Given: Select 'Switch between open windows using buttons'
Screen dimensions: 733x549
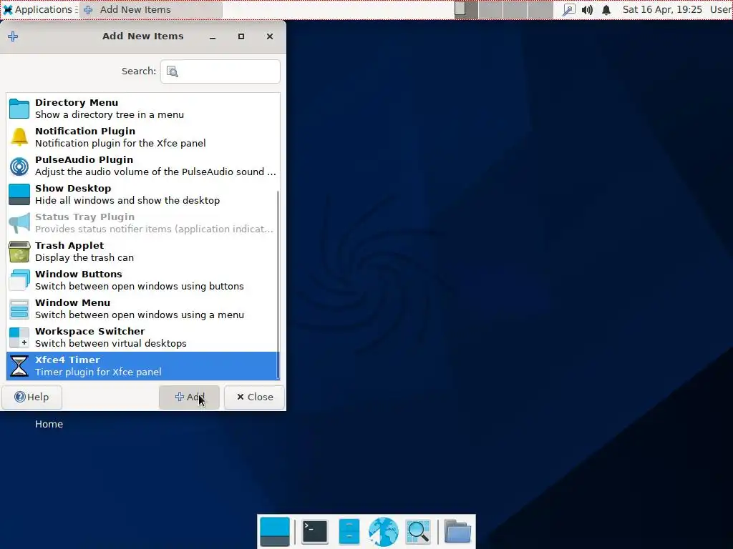Looking at the screenshot, I should [x=140, y=286].
